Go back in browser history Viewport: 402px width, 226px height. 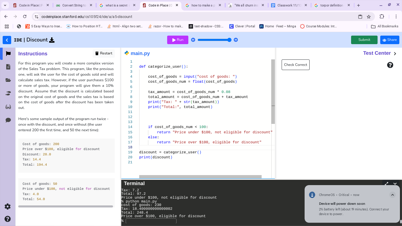click(x=6, y=17)
